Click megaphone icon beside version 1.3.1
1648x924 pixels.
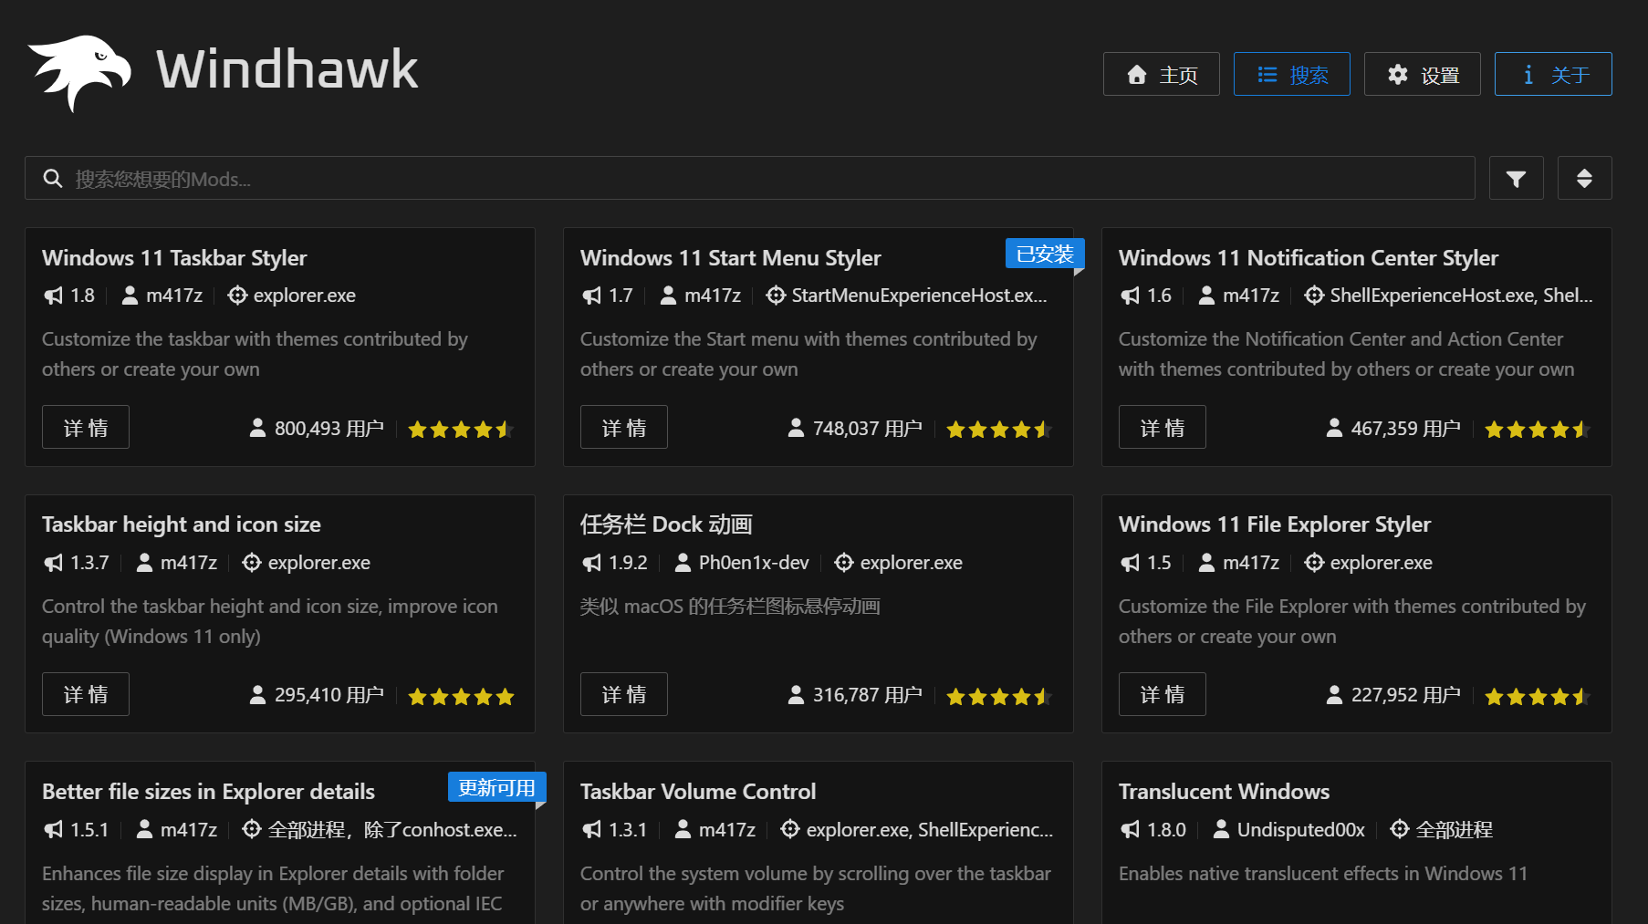[x=591, y=829]
